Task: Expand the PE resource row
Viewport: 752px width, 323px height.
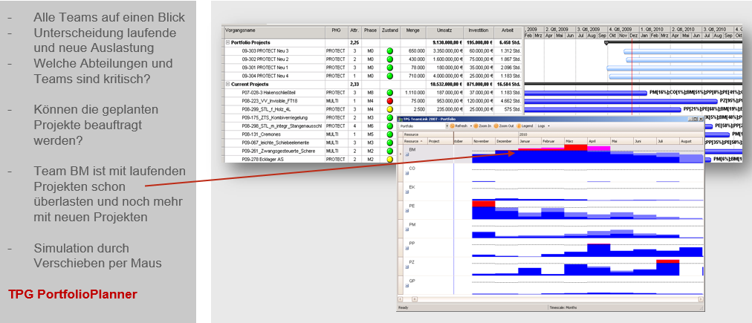Action: coord(407,212)
